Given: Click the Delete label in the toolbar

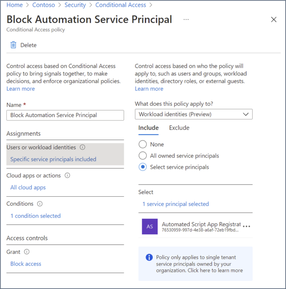Looking at the screenshot, I should click(x=28, y=45).
